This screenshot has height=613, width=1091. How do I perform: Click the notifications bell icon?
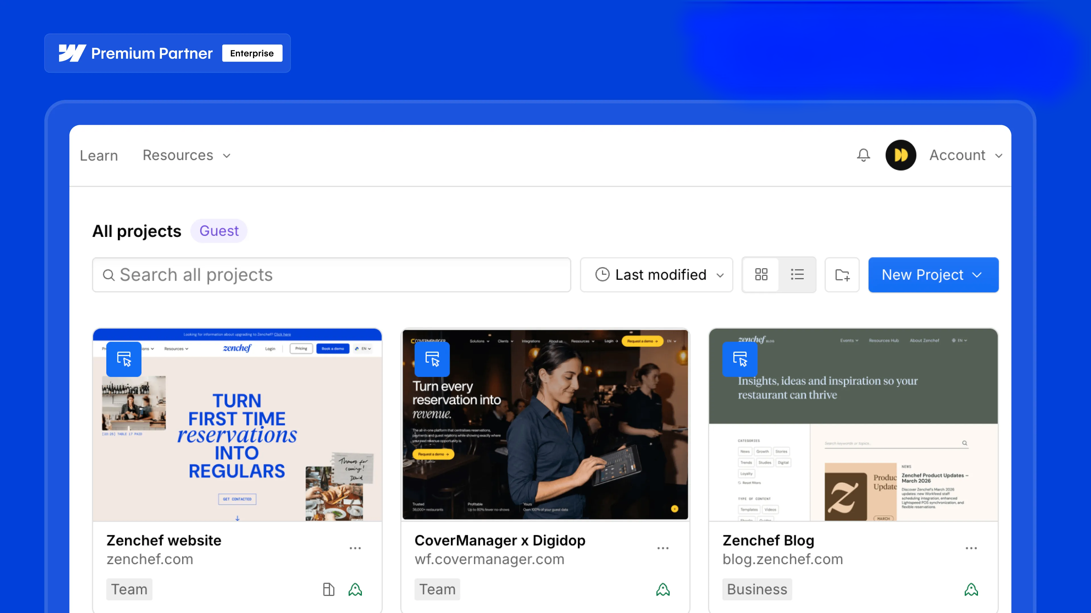[x=863, y=155]
